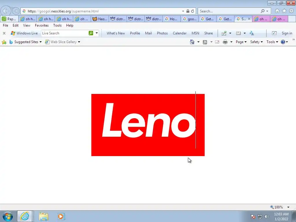296x222 pixels.
Task: Click the Print icon on command bar
Action: click(x=225, y=42)
